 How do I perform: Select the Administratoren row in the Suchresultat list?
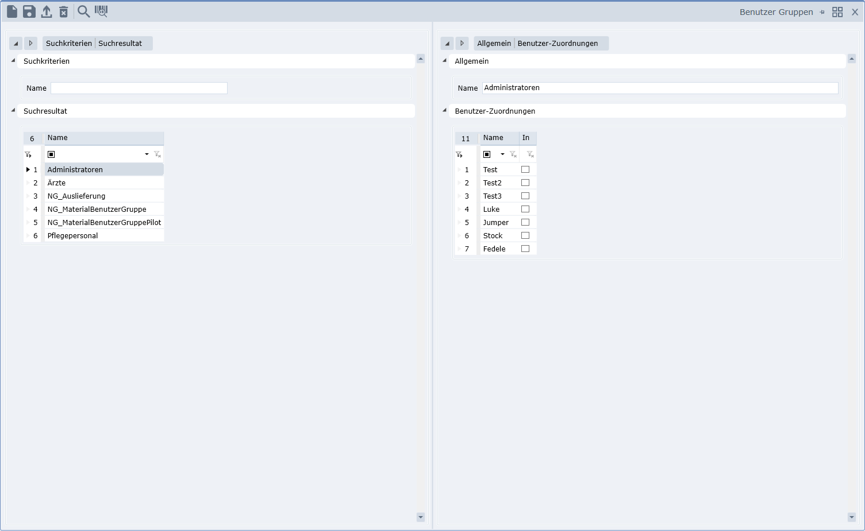(104, 169)
